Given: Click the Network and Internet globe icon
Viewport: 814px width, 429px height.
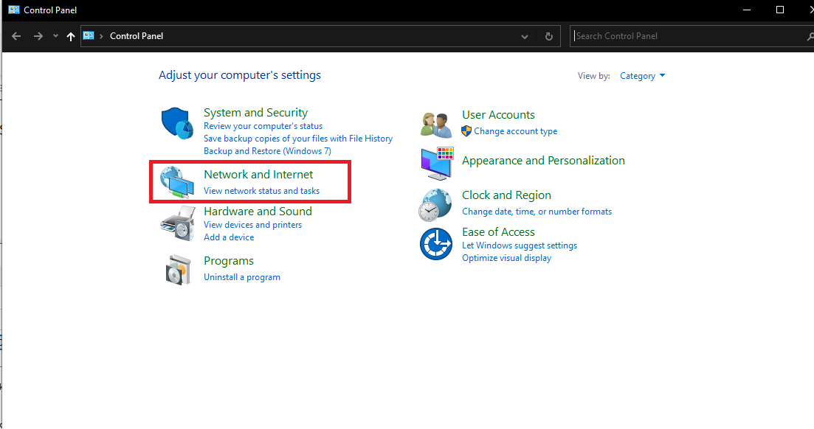Looking at the screenshot, I should coord(177,182).
